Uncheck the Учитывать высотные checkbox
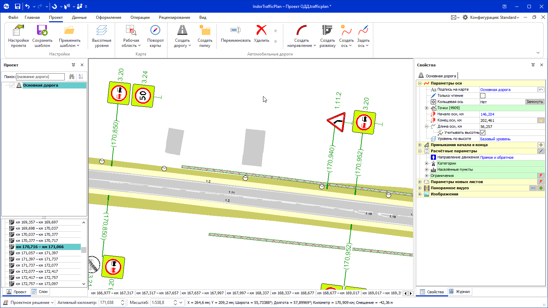Image resolution: width=548 pixels, height=308 pixels. pos(483,133)
